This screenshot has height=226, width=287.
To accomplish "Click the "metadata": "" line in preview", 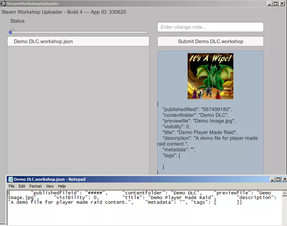I will click(179, 149).
